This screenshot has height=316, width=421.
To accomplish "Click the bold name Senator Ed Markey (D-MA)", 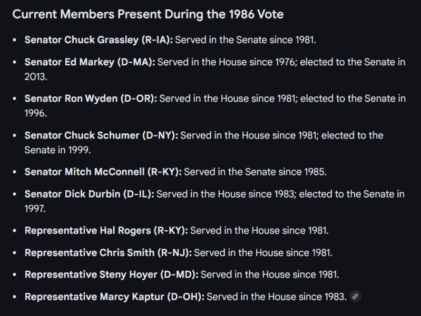I will (90, 62).
